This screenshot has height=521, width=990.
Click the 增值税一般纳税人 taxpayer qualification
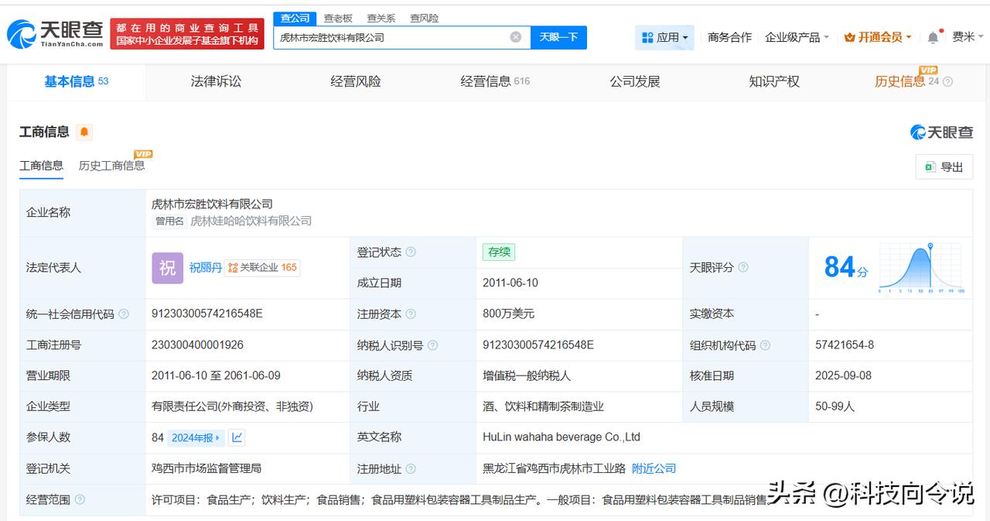pos(527,375)
